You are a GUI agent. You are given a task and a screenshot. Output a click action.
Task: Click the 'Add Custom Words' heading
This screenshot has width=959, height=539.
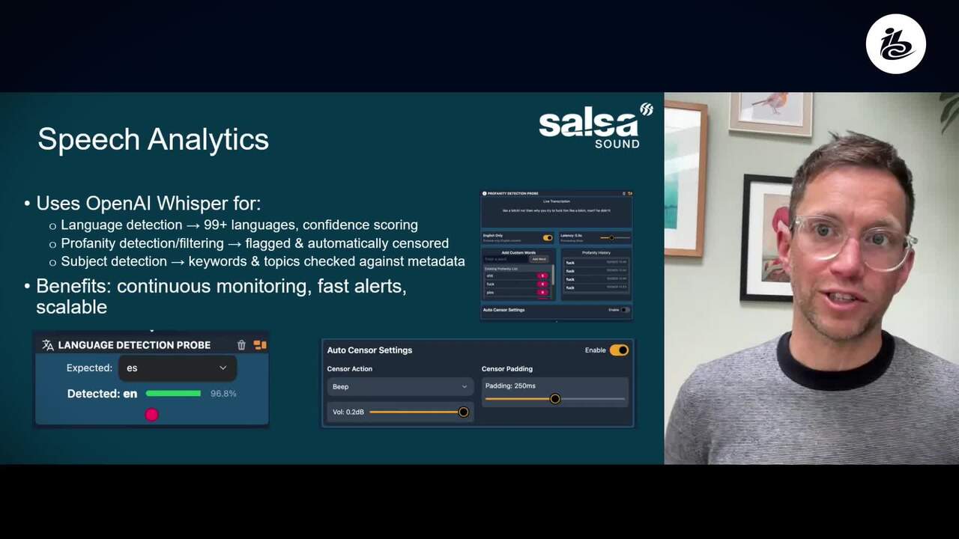click(x=518, y=253)
